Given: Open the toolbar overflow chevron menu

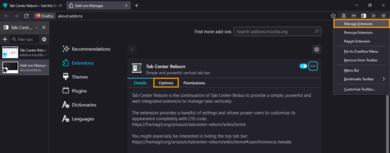Looking at the screenshot, I should tap(374, 16).
